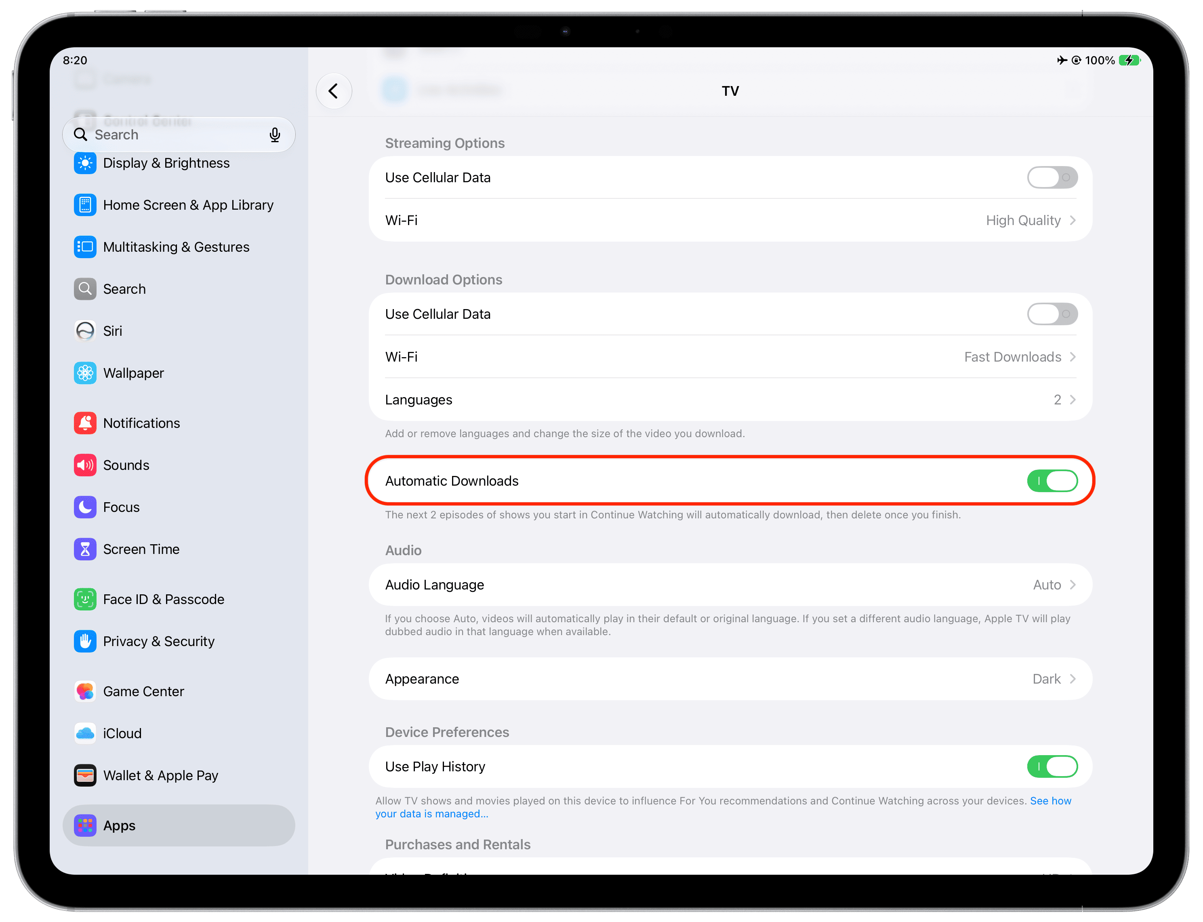Open Face ID & Passcode icon

pos(85,599)
